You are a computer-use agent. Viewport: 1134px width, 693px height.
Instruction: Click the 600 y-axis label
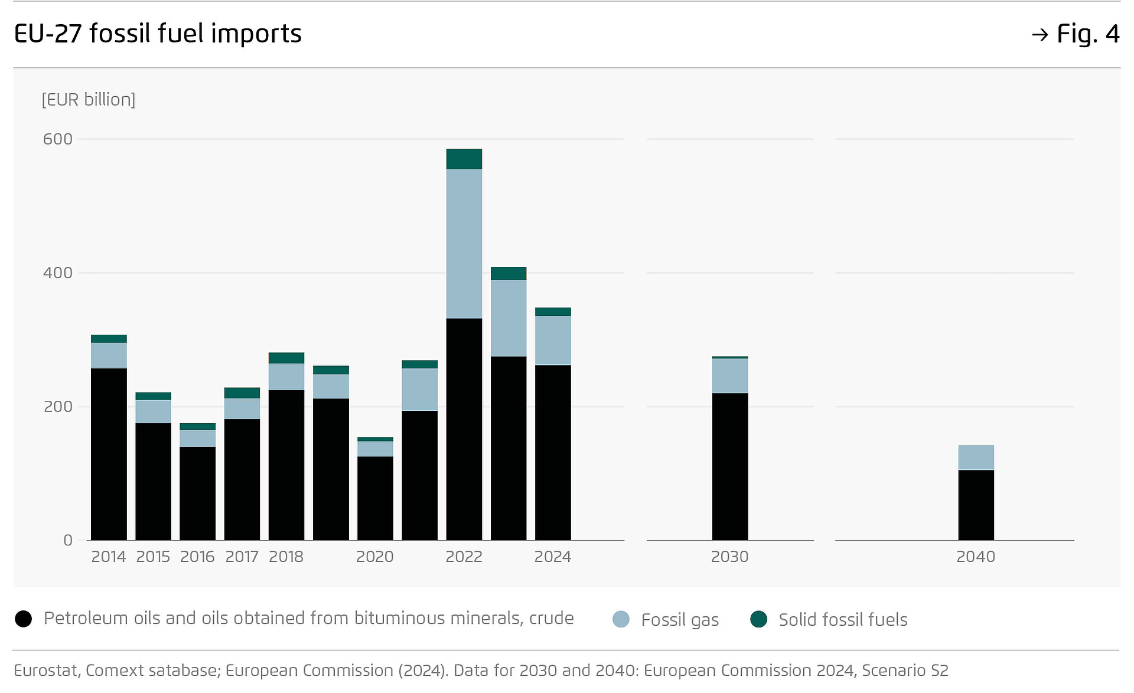tap(58, 139)
